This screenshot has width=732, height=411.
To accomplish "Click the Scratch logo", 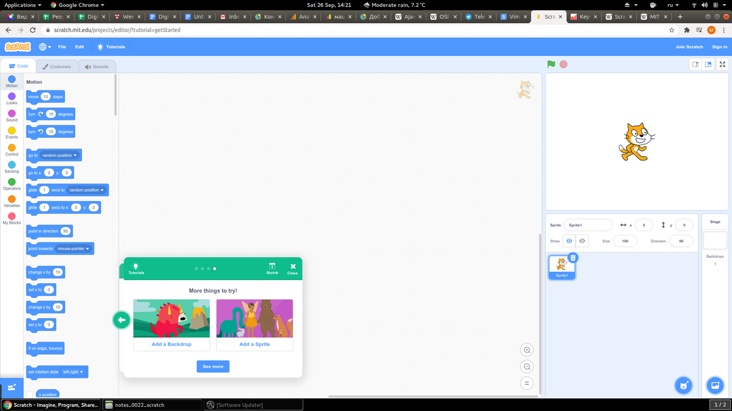I will (x=18, y=47).
